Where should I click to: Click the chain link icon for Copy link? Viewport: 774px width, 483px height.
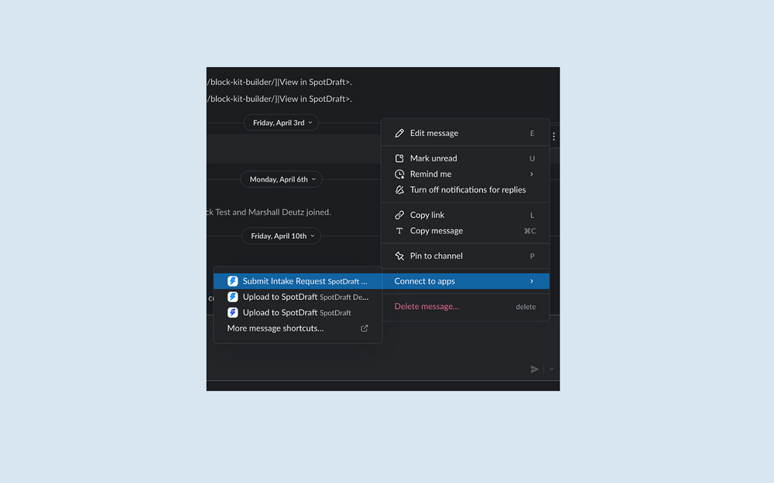click(x=399, y=215)
